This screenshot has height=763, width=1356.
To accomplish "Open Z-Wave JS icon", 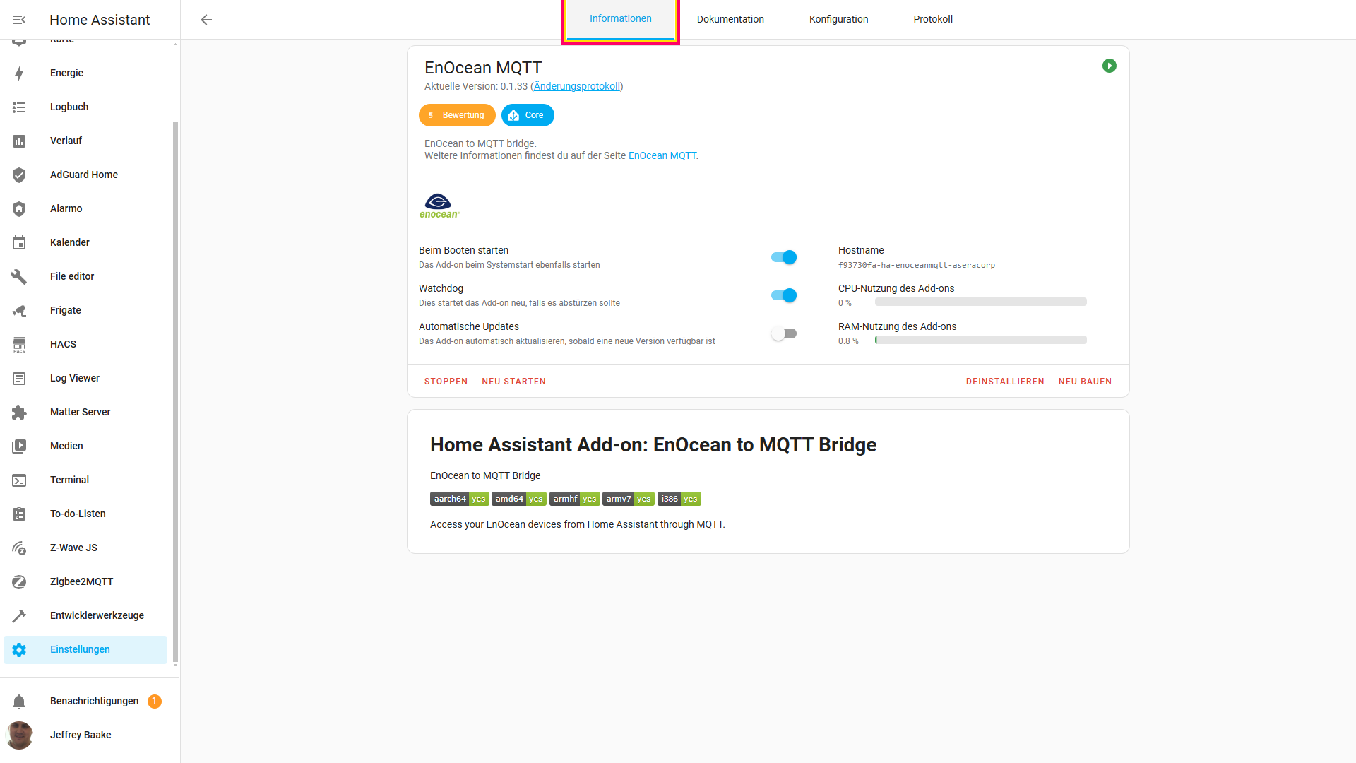I will click(x=19, y=548).
